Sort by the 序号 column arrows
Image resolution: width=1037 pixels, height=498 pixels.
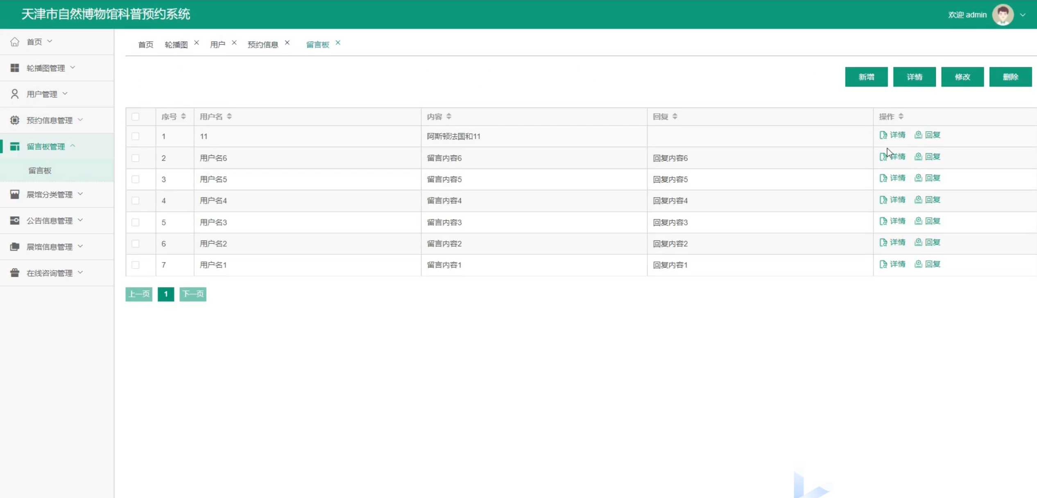[x=183, y=117]
